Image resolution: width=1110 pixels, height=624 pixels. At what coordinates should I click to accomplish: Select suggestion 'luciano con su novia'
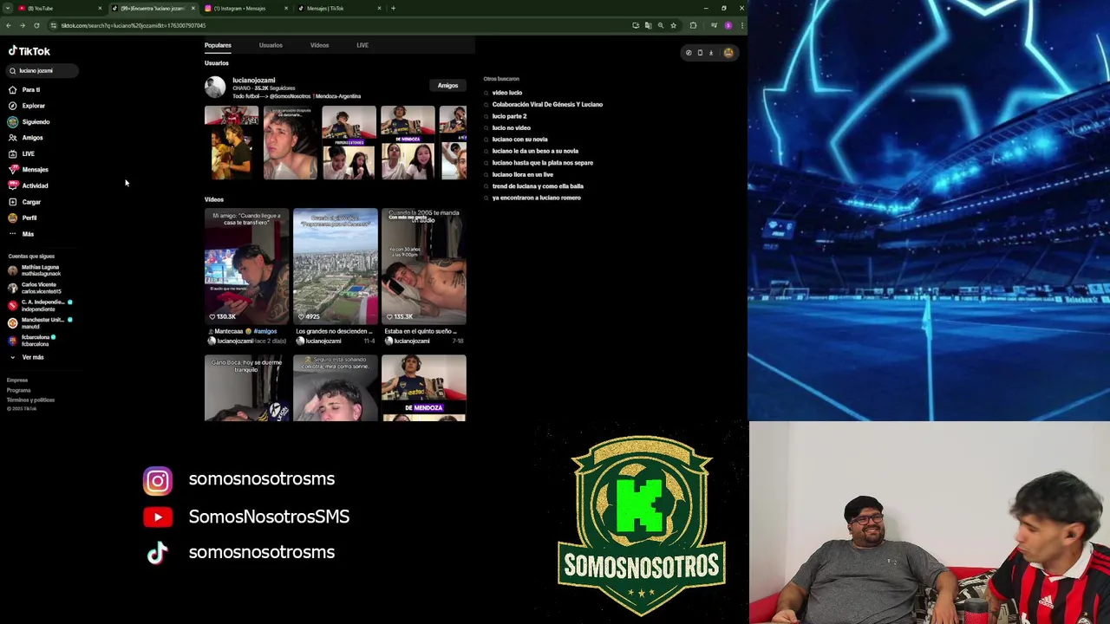(x=519, y=140)
